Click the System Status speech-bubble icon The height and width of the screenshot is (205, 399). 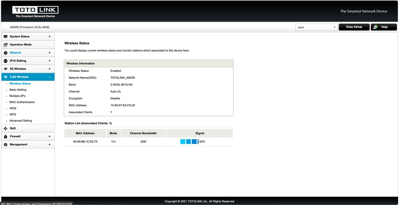click(x=6, y=36)
